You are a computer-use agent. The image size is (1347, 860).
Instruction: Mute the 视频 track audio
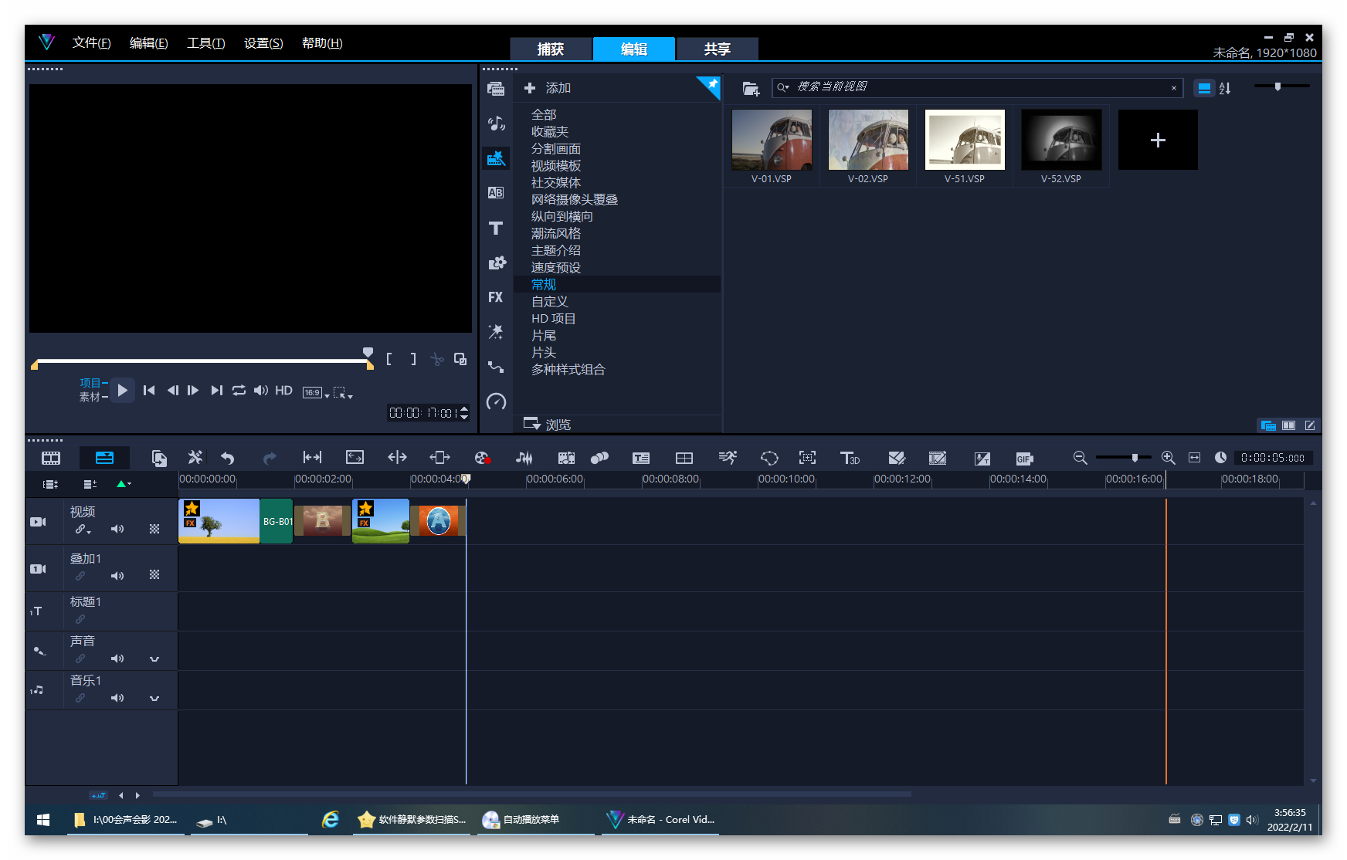[x=117, y=529]
